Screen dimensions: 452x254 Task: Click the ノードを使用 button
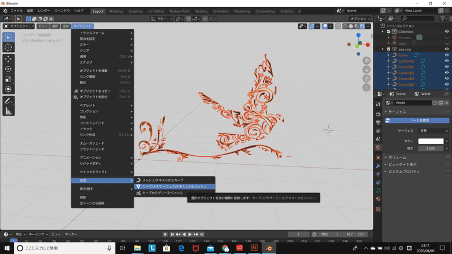(x=417, y=120)
